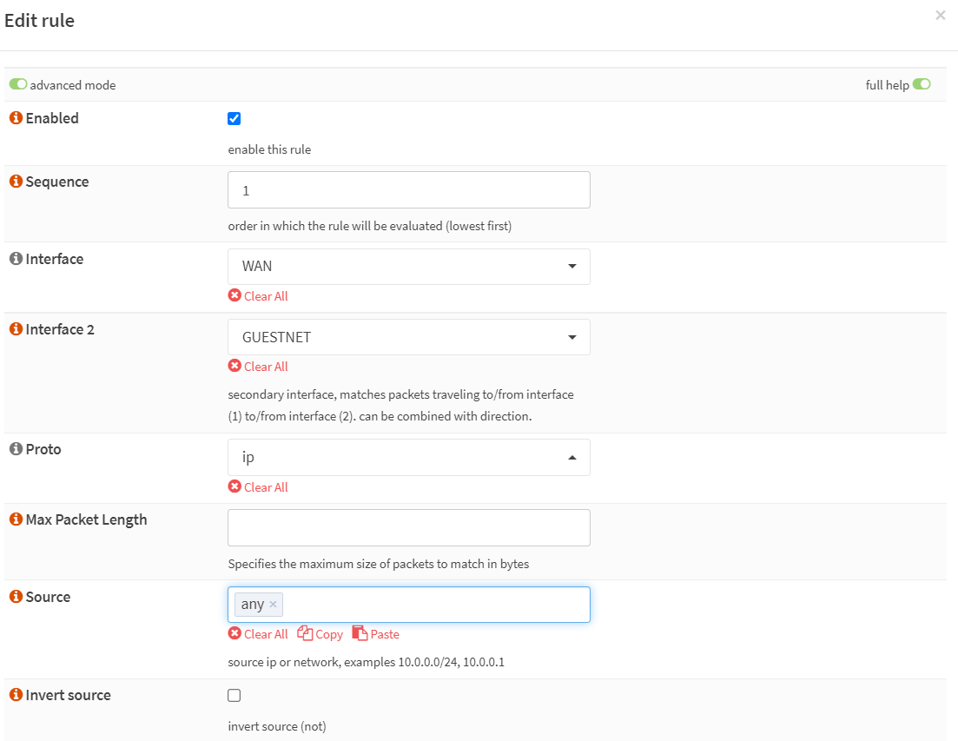
Task: Click the info icon beside Enabled
Action: point(15,118)
